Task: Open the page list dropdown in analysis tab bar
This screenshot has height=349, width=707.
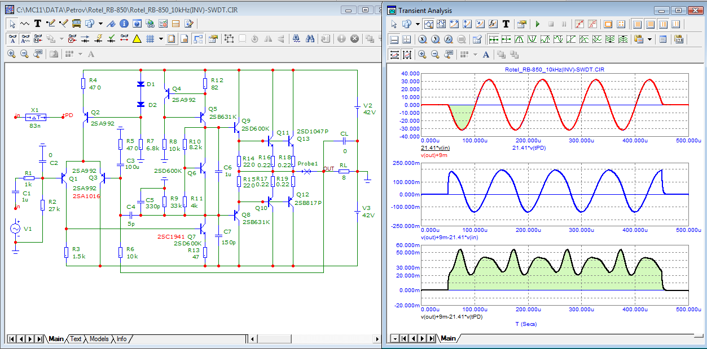Action: pyautogui.click(x=395, y=338)
